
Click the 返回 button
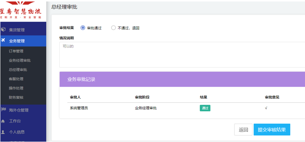click(x=243, y=130)
